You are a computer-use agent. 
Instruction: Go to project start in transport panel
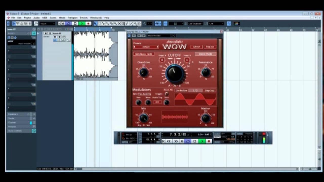(164, 141)
